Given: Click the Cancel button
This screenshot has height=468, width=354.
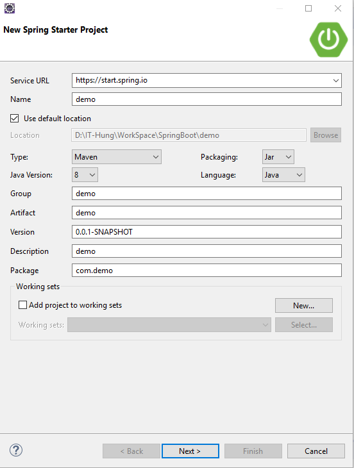Looking at the screenshot, I should [316, 451].
